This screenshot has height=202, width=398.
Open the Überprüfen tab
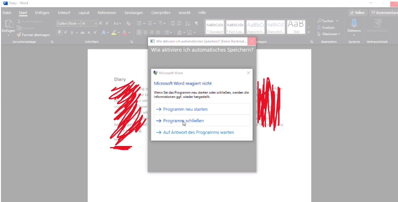click(161, 13)
